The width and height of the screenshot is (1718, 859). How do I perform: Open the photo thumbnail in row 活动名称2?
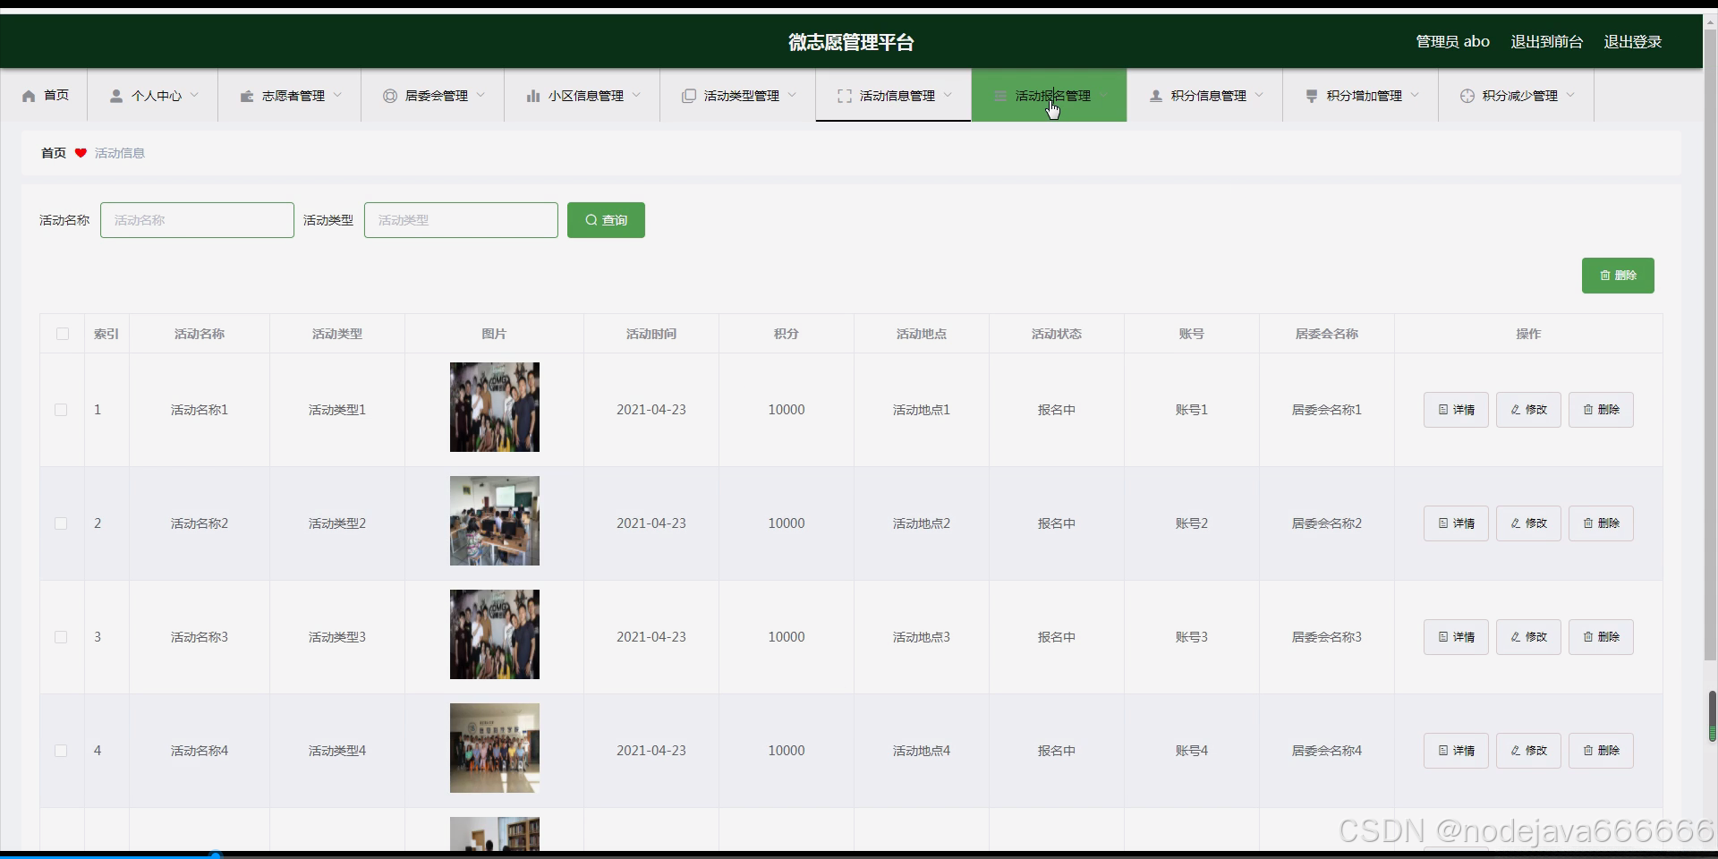click(495, 521)
